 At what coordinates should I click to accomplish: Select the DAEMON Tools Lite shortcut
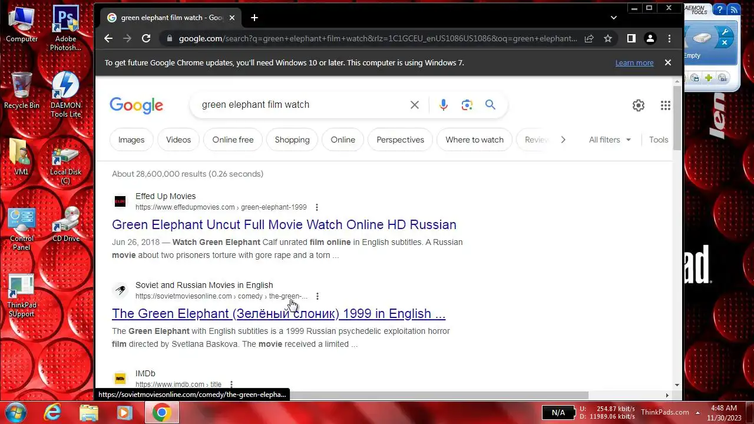pyautogui.click(x=65, y=94)
